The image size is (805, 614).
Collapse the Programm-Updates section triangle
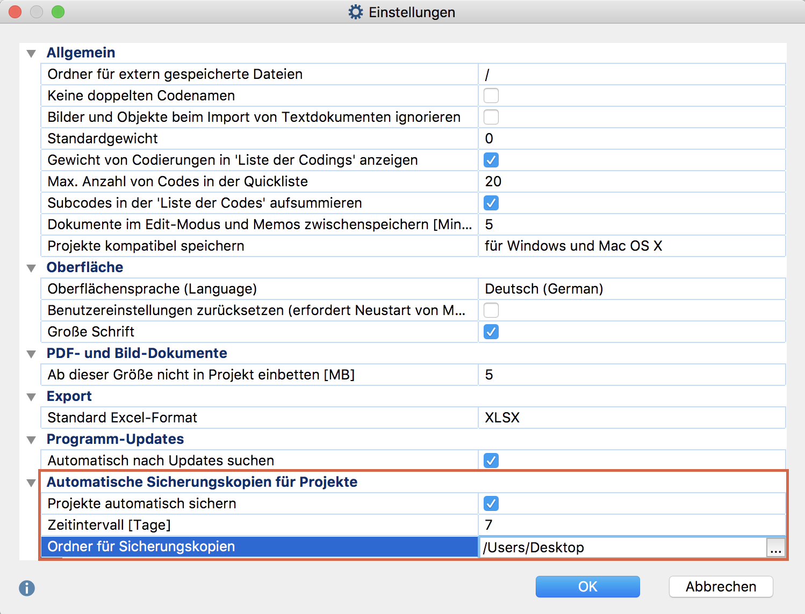pyautogui.click(x=31, y=440)
